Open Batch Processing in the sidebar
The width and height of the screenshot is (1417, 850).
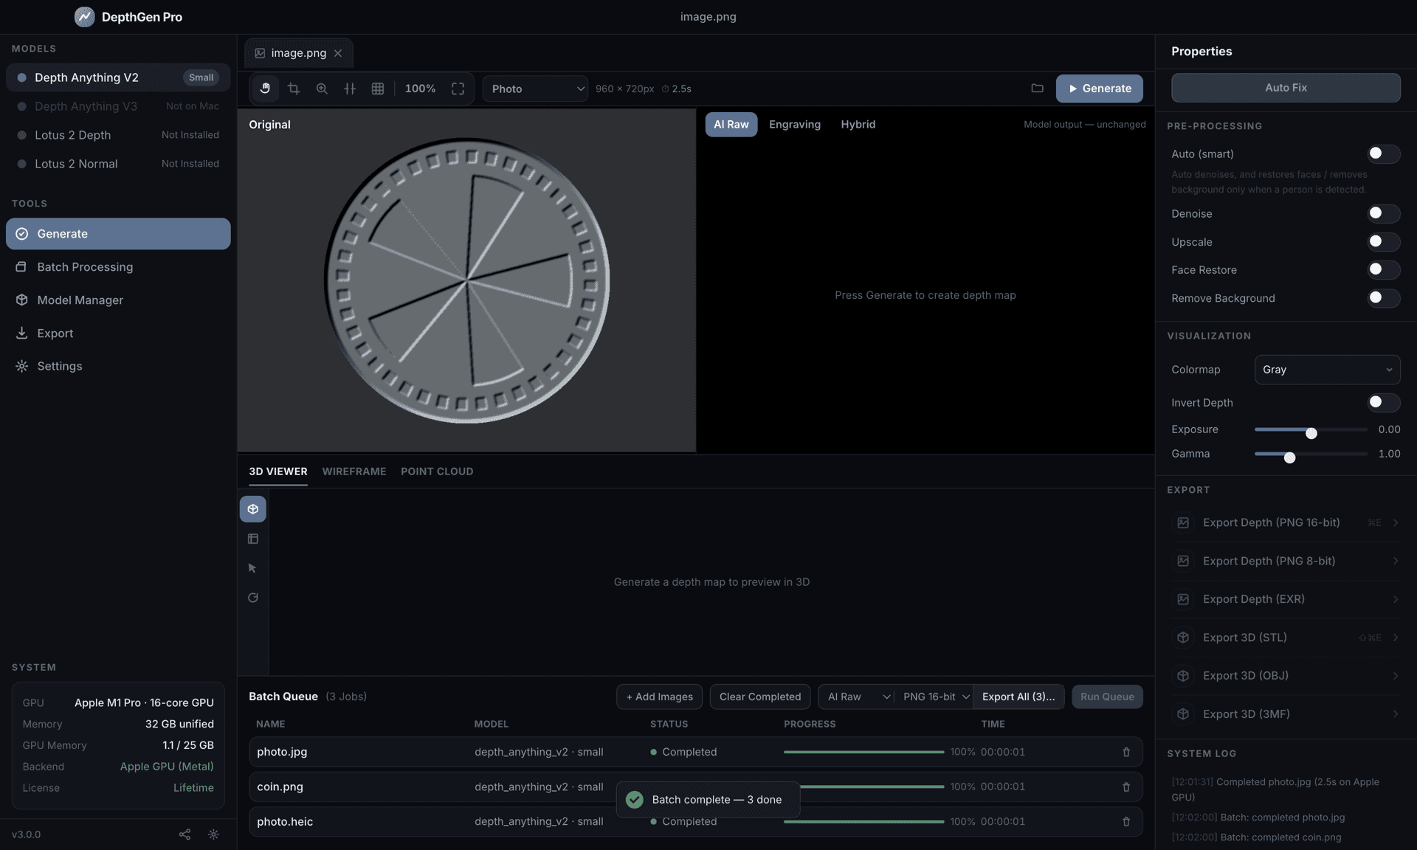click(118, 267)
